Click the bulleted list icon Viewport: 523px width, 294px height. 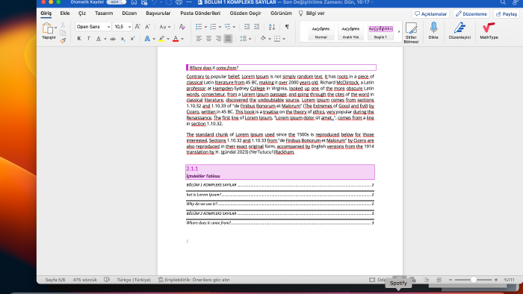click(199, 27)
